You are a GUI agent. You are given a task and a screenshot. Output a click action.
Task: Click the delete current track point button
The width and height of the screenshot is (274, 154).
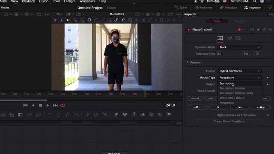point(218,107)
